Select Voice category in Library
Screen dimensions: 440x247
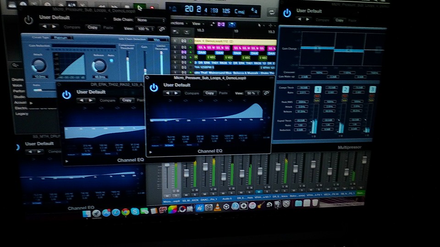point(17,85)
